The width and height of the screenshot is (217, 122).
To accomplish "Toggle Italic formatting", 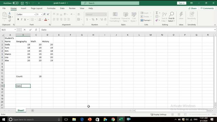I will click(22, 19).
